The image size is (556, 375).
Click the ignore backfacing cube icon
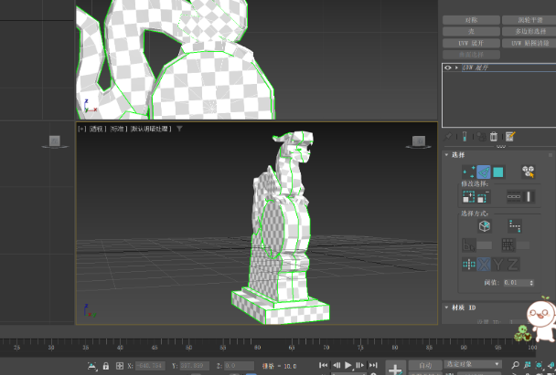[484, 225]
